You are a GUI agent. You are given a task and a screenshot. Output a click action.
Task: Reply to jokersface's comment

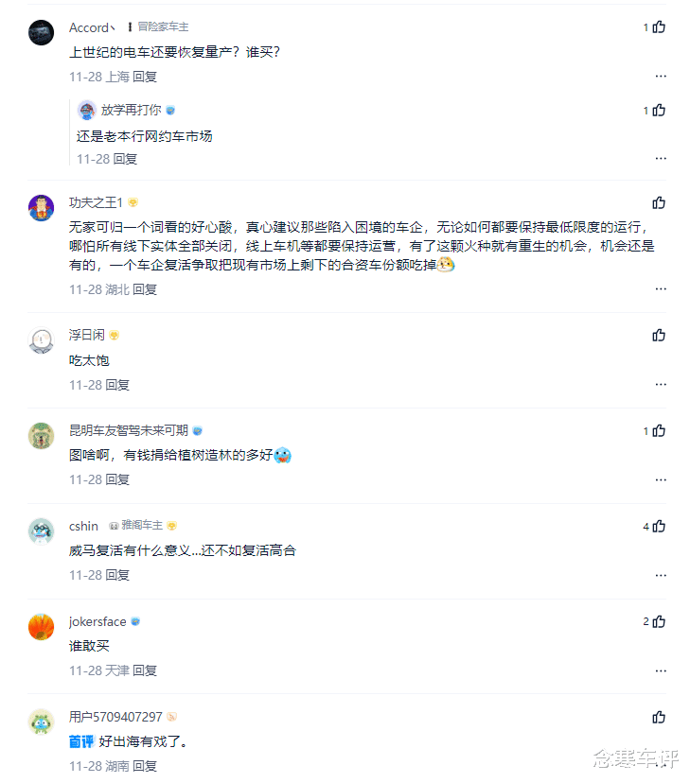point(145,670)
